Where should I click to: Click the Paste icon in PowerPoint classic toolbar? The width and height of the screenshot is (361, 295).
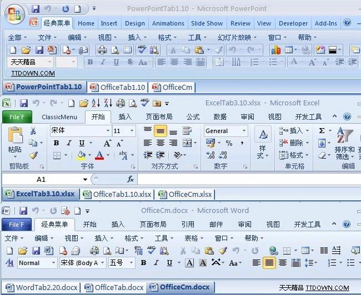199,50
